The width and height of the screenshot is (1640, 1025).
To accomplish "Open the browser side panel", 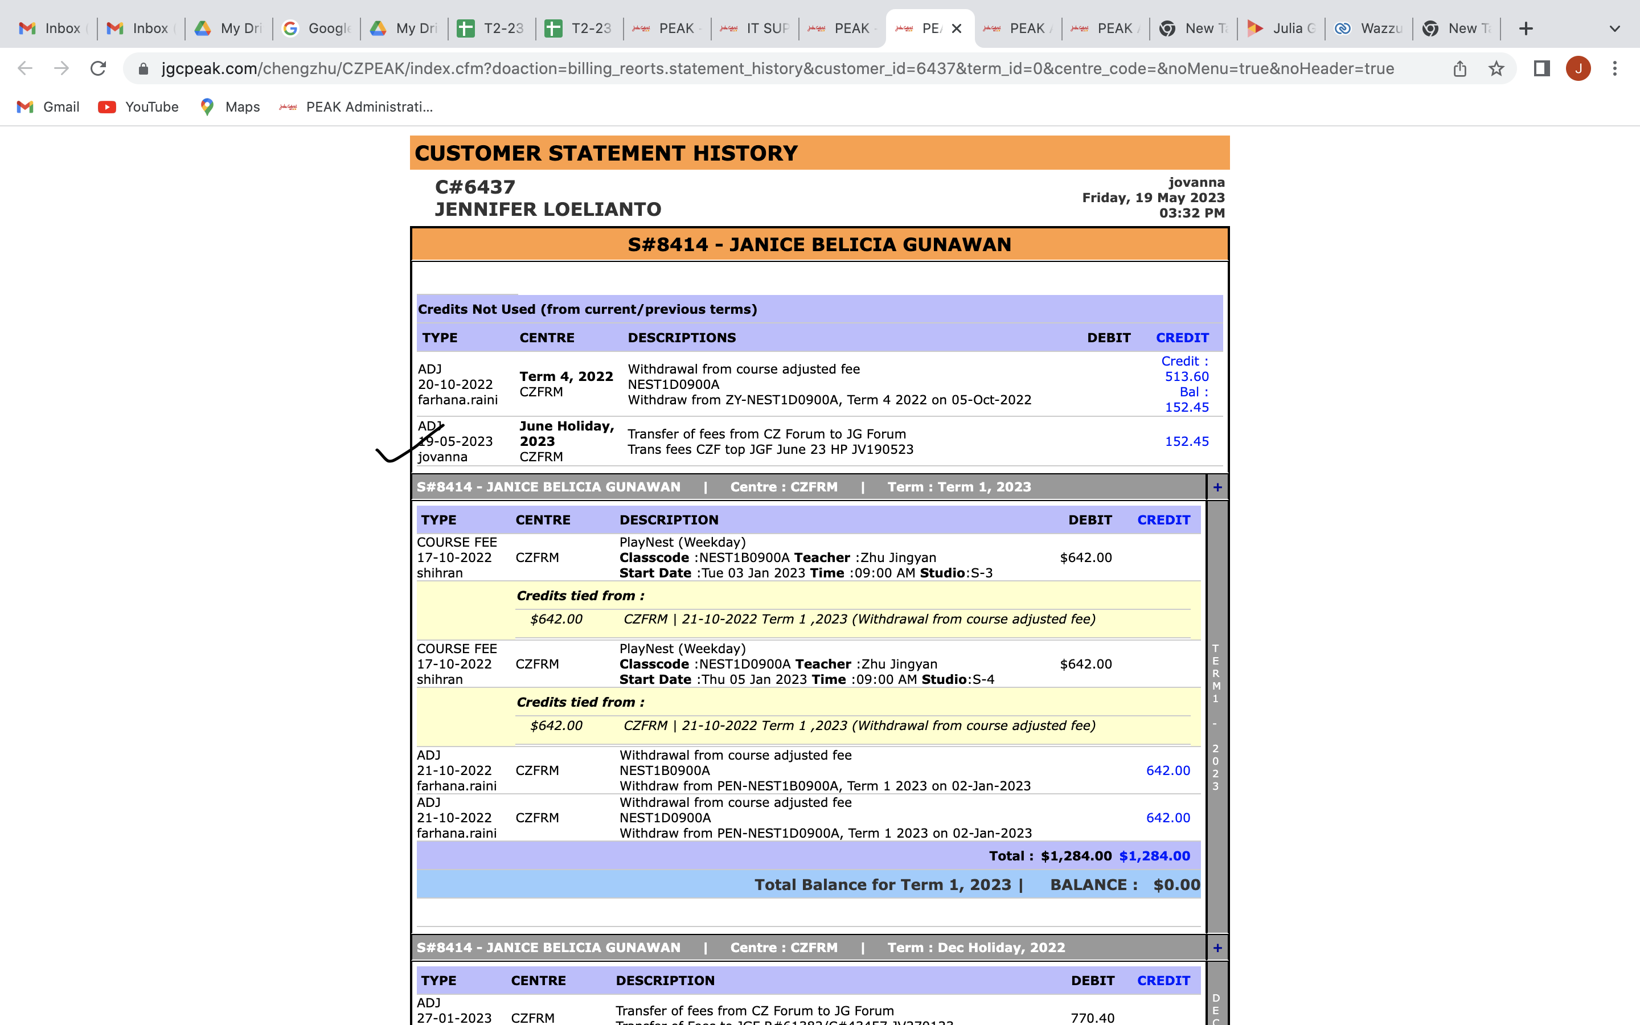I will coord(1541,68).
